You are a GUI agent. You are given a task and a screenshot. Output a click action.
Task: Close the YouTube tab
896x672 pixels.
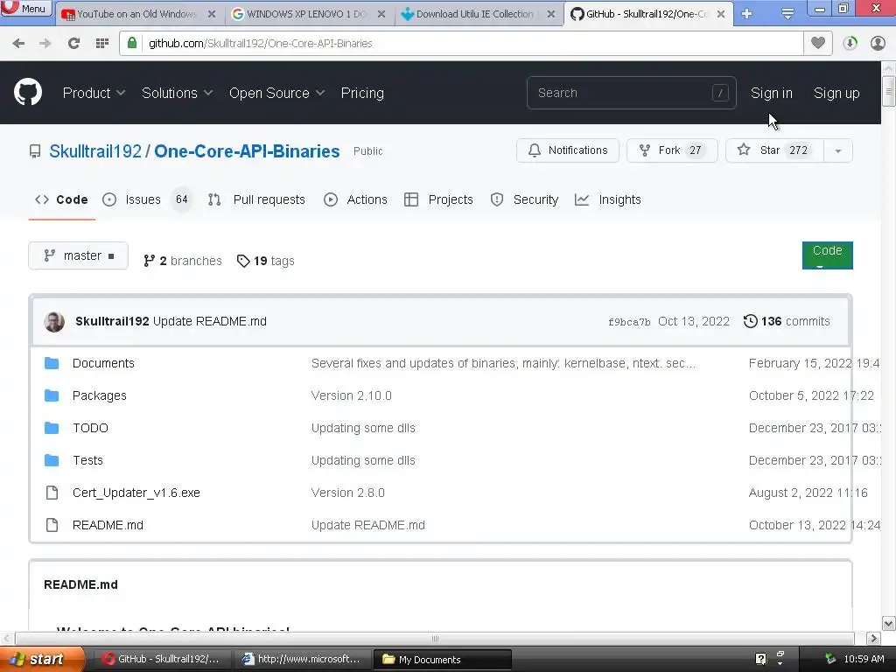click(x=212, y=14)
